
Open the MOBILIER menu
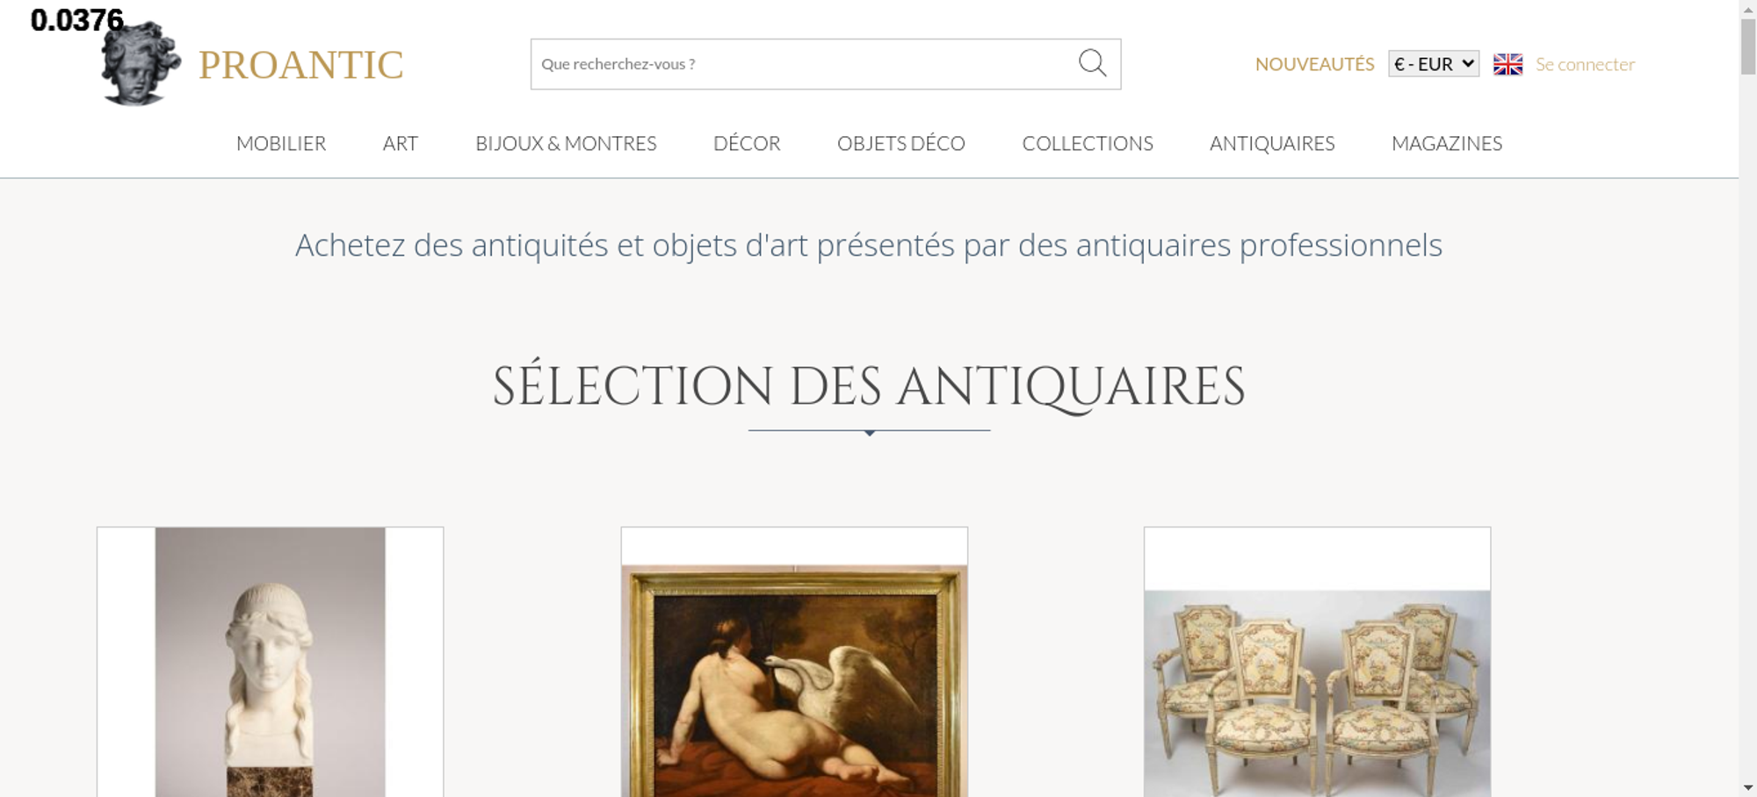click(x=281, y=143)
